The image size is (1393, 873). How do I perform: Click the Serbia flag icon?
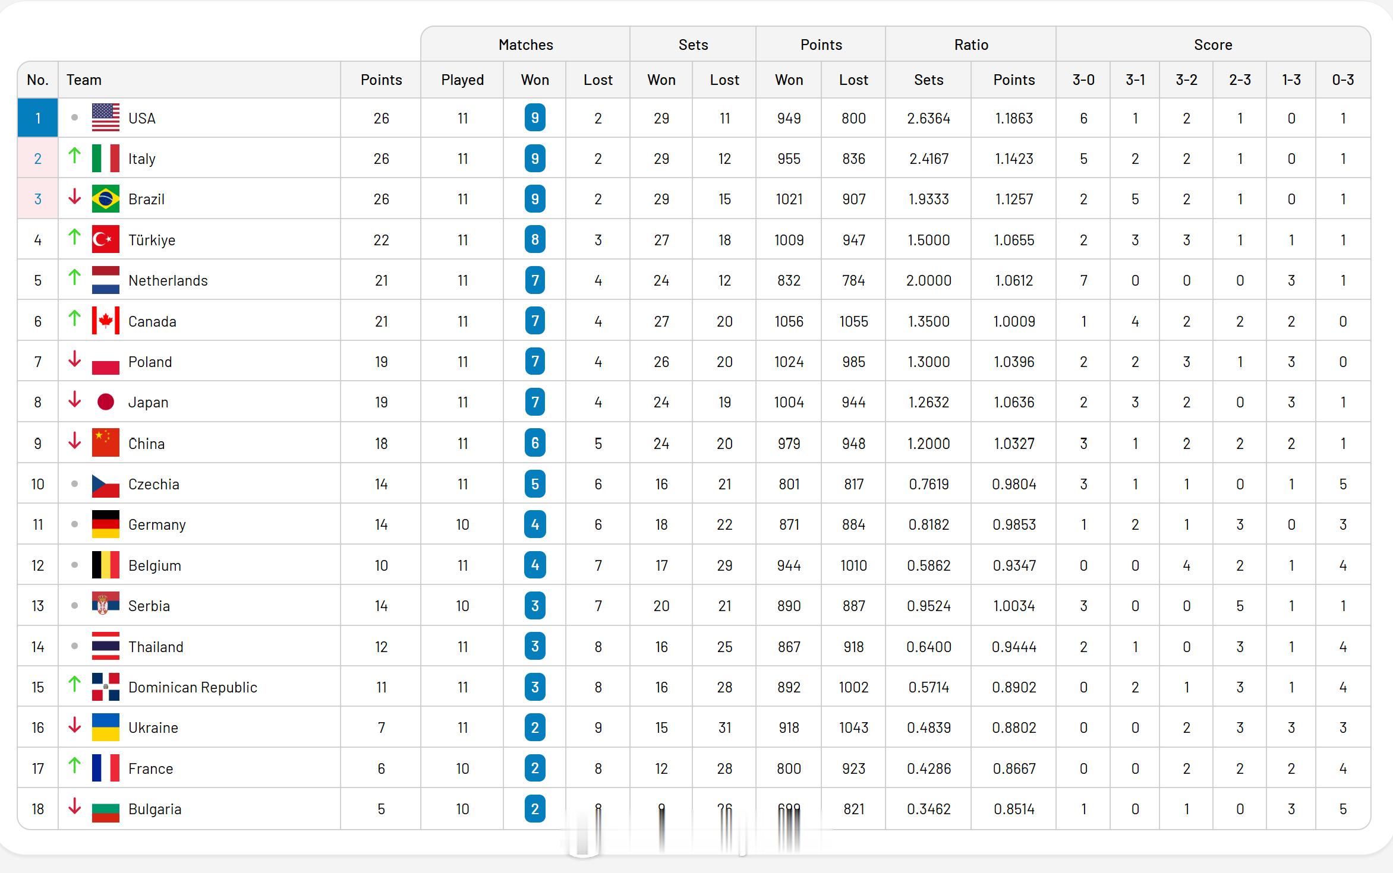point(106,605)
